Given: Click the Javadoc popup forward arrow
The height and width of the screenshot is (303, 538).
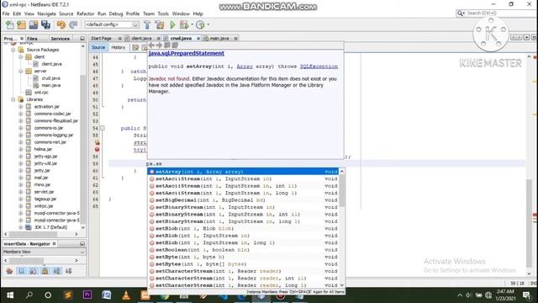Looking at the screenshot, I should pos(159,45).
